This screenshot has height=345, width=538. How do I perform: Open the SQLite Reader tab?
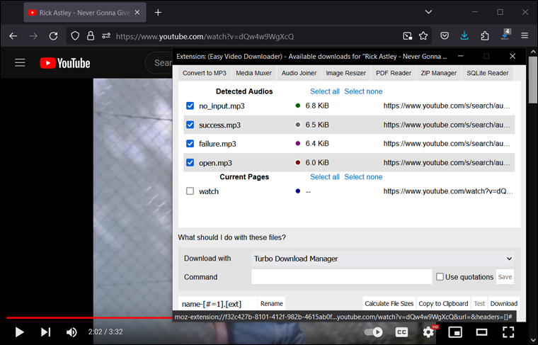488,73
